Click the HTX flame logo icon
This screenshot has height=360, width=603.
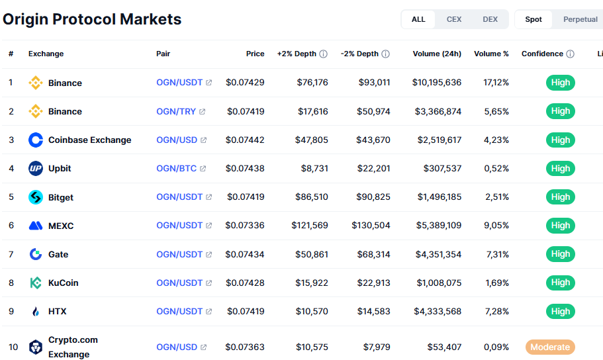(x=36, y=311)
